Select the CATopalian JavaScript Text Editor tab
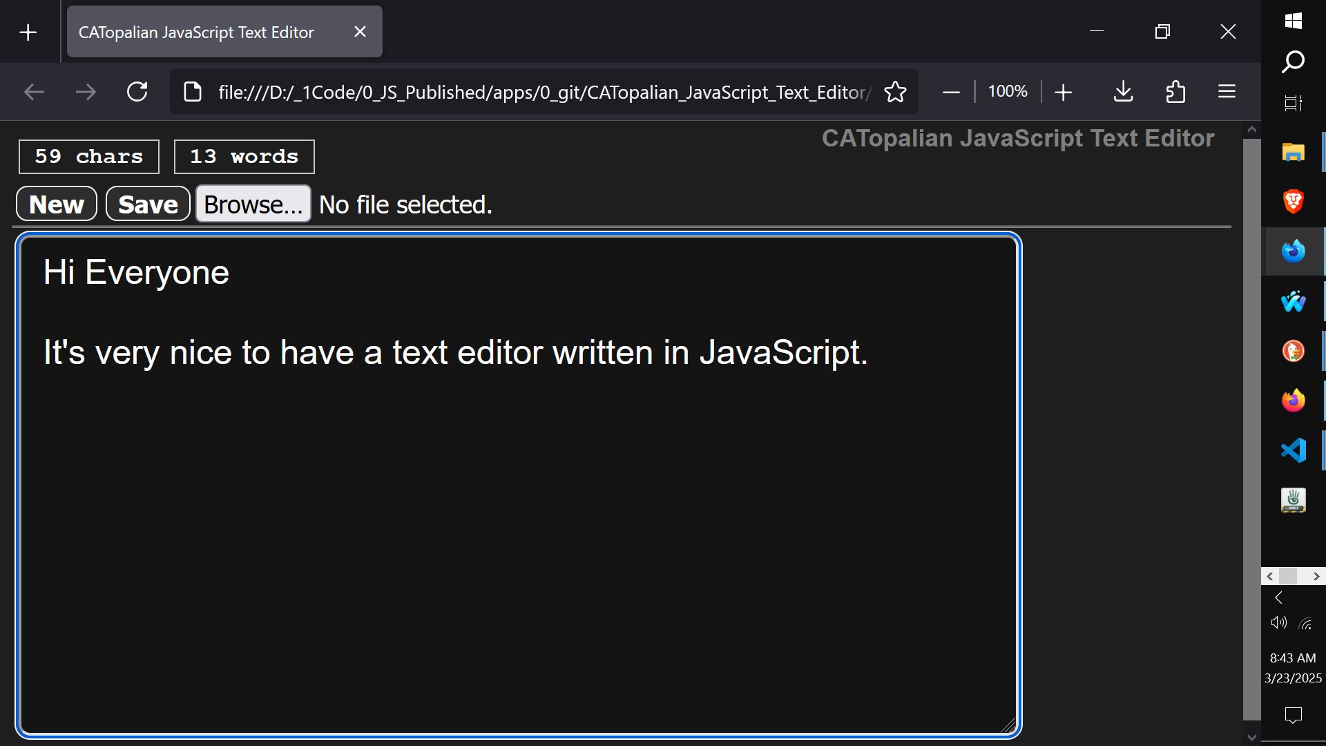 point(207,31)
